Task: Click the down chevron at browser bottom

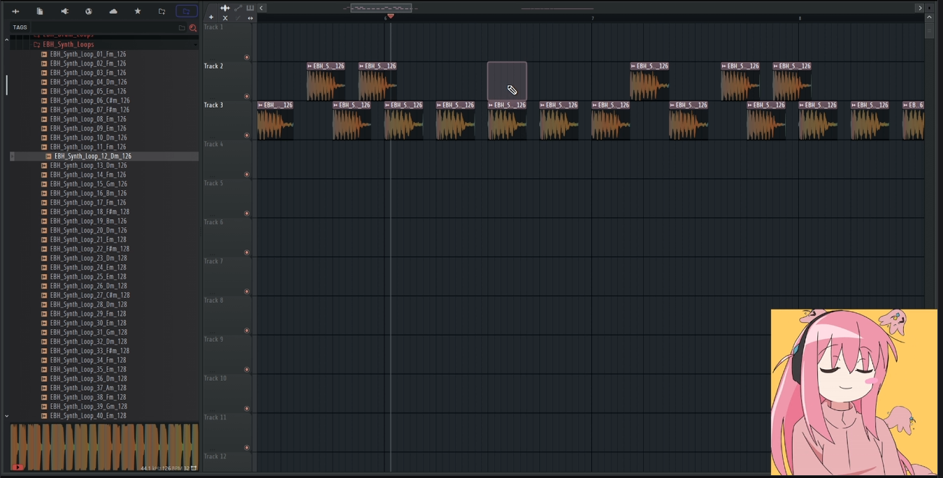Action: coord(7,416)
